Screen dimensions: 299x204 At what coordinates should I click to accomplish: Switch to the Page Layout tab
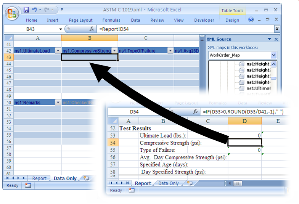pyautogui.click(x=81, y=20)
